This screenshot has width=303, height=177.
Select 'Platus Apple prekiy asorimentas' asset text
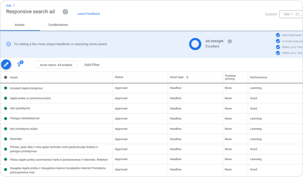point(59,160)
